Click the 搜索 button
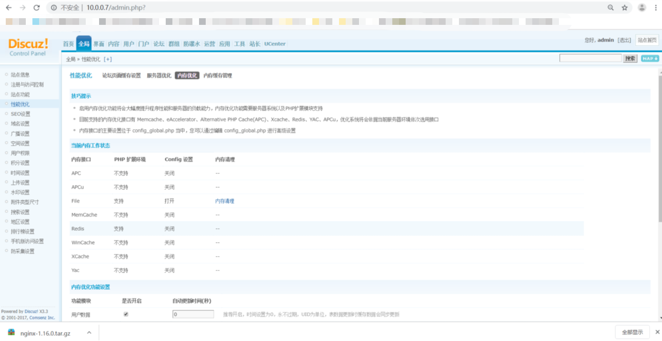 click(630, 59)
